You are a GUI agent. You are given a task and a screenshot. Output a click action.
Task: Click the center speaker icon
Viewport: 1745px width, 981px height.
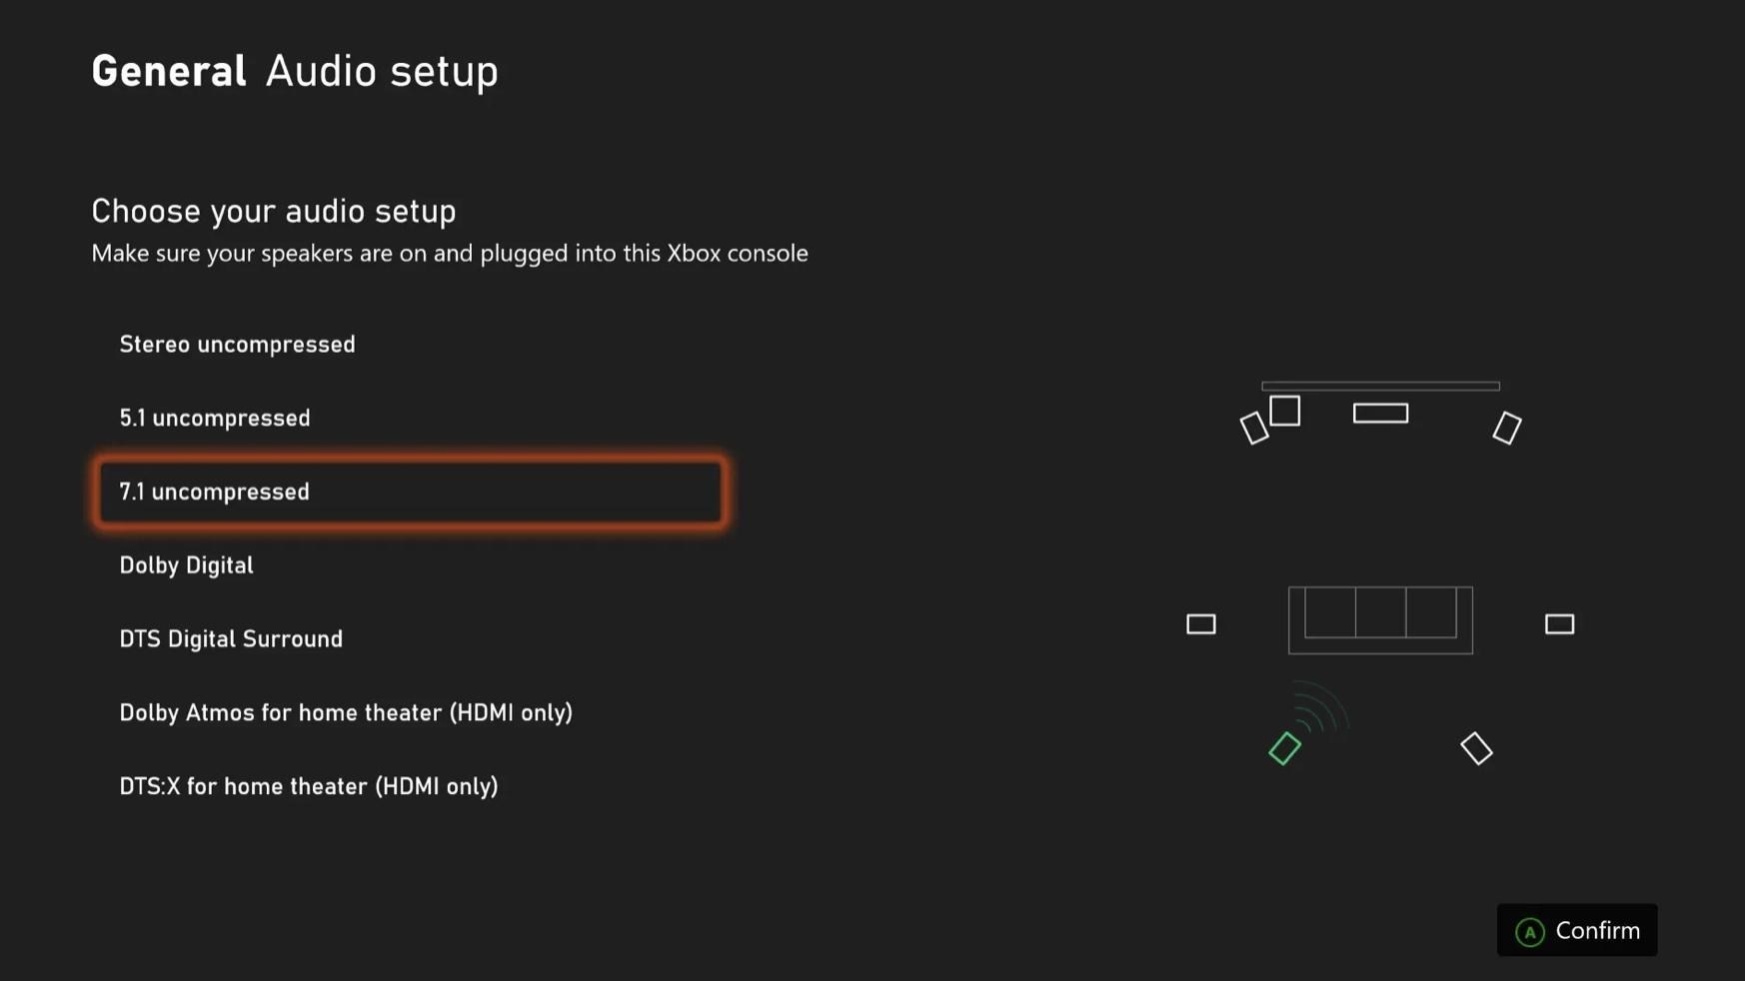1380,414
